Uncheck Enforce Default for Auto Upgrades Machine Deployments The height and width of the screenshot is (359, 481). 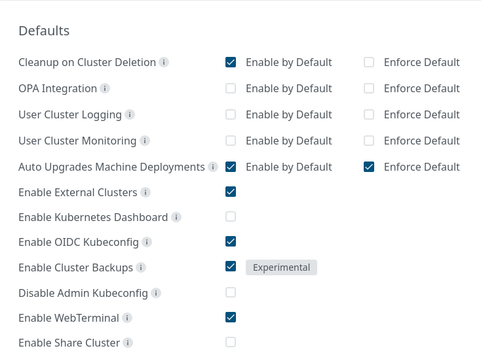point(369,167)
